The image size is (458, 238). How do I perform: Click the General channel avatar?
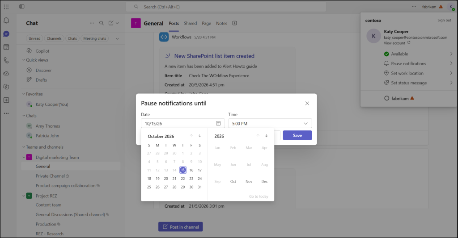tap(136, 23)
